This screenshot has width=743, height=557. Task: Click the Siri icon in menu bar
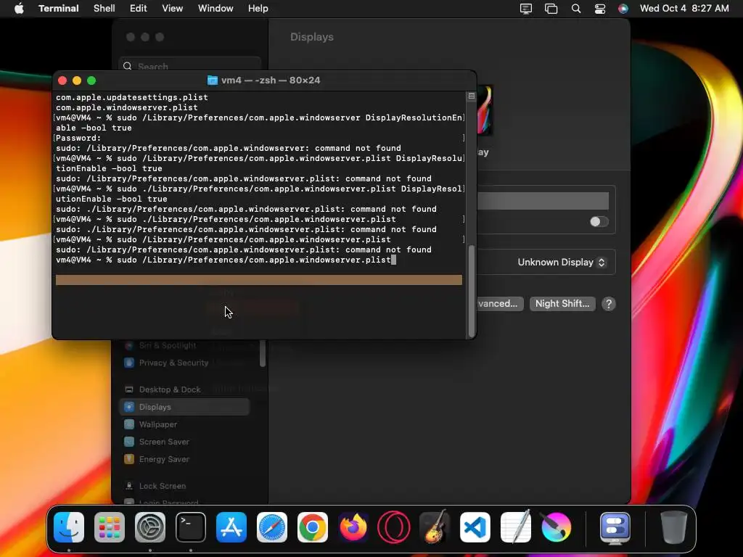pyautogui.click(x=623, y=9)
